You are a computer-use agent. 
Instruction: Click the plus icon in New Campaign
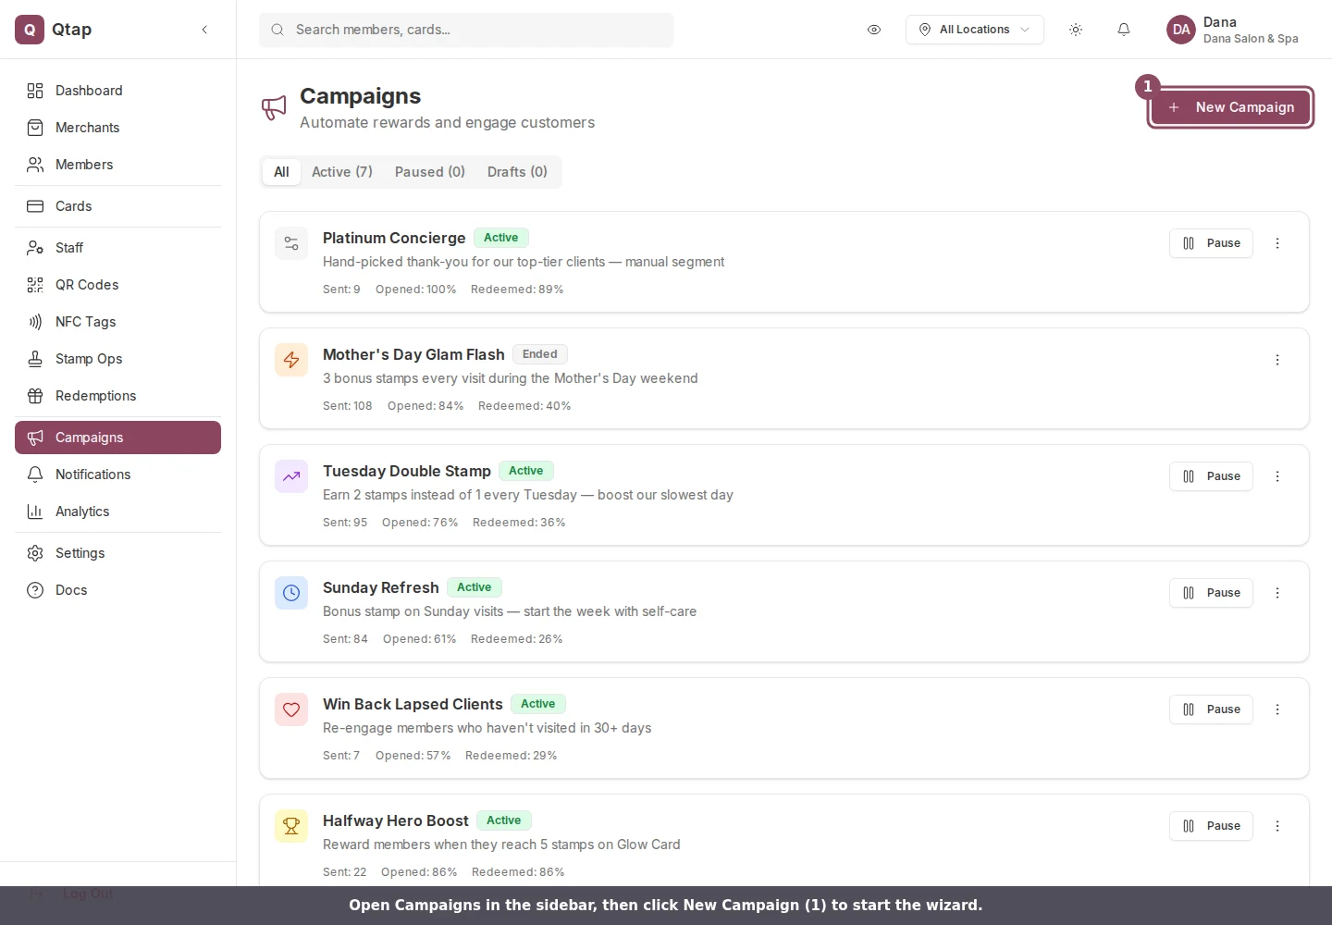tap(1174, 107)
